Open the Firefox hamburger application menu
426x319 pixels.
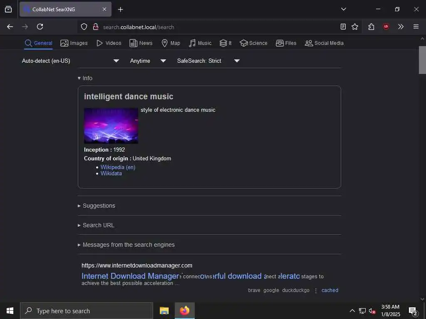pos(416,27)
